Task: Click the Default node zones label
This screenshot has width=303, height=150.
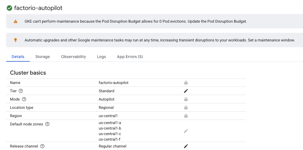Action: coord(27,124)
